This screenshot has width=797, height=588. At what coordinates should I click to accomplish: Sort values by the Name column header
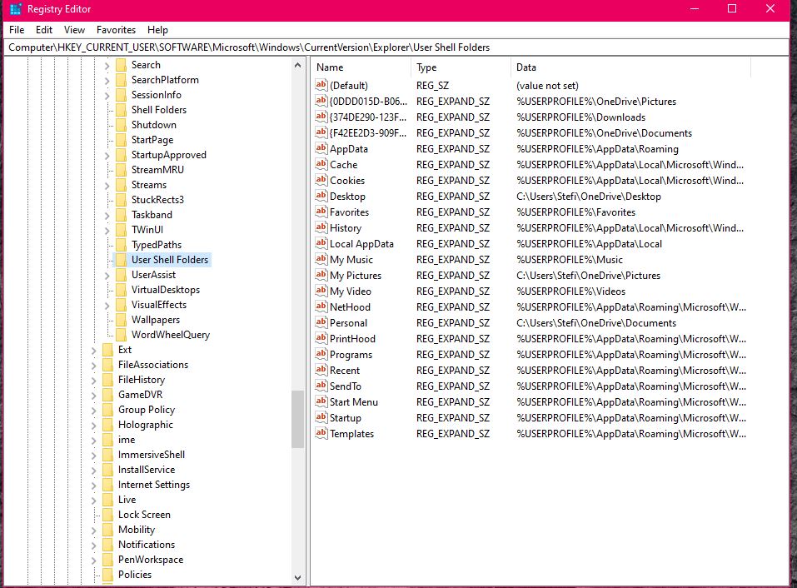click(x=361, y=67)
